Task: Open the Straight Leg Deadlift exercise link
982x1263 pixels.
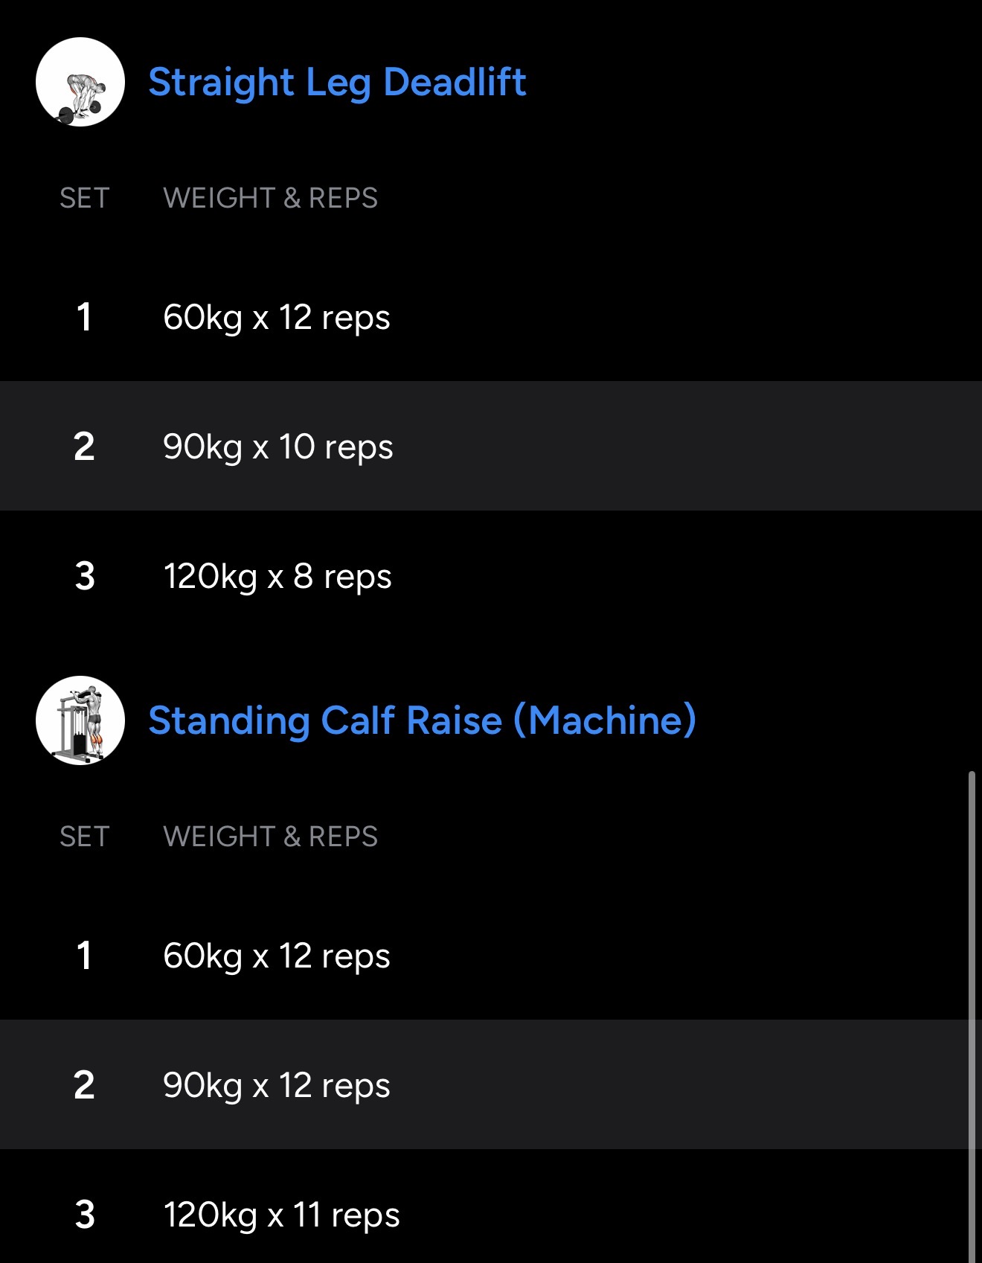Action: point(337,82)
